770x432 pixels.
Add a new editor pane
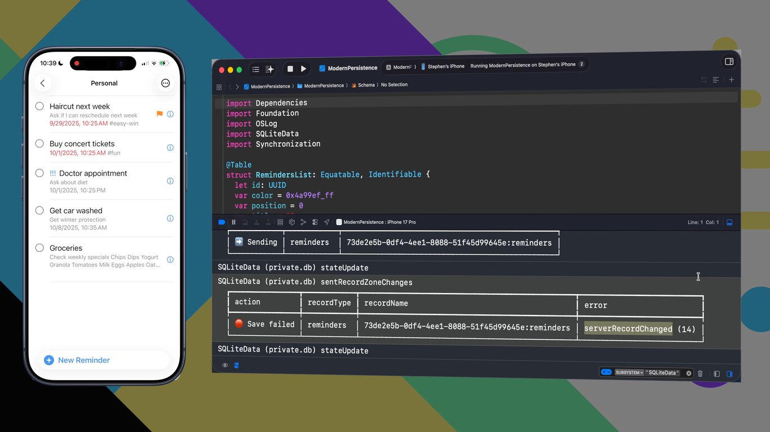click(732, 80)
